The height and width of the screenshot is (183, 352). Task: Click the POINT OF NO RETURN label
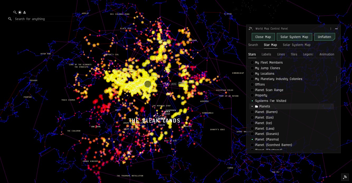pos(229,96)
